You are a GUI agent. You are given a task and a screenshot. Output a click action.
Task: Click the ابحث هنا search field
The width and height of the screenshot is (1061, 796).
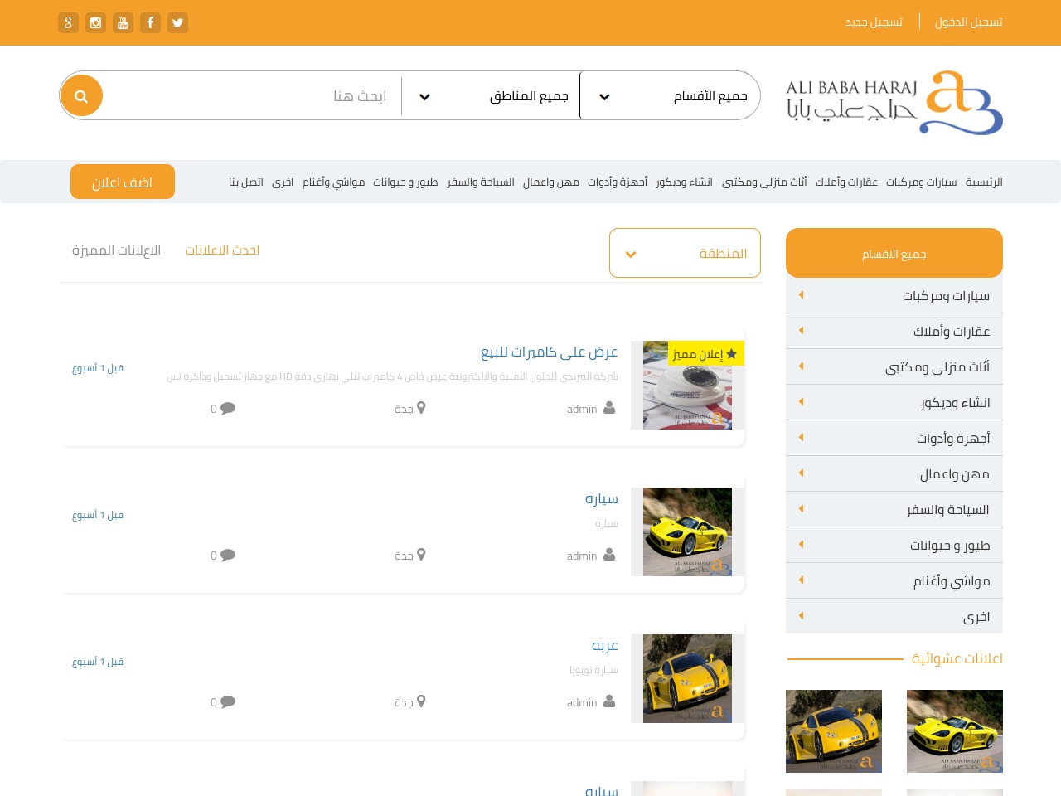252,95
